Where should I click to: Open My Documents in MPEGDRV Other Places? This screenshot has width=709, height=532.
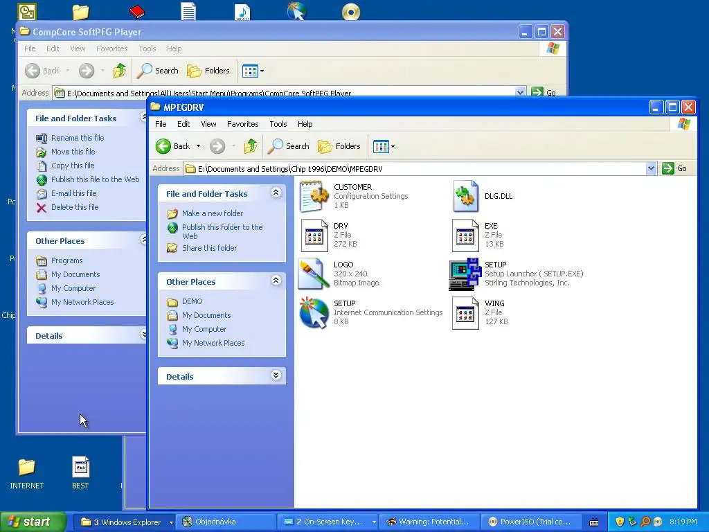[x=206, y=315]
